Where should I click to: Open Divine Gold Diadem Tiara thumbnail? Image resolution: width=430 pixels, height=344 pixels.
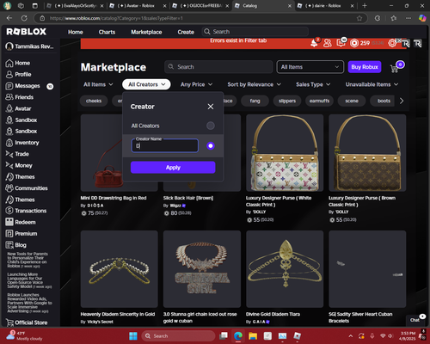(285, 269)
